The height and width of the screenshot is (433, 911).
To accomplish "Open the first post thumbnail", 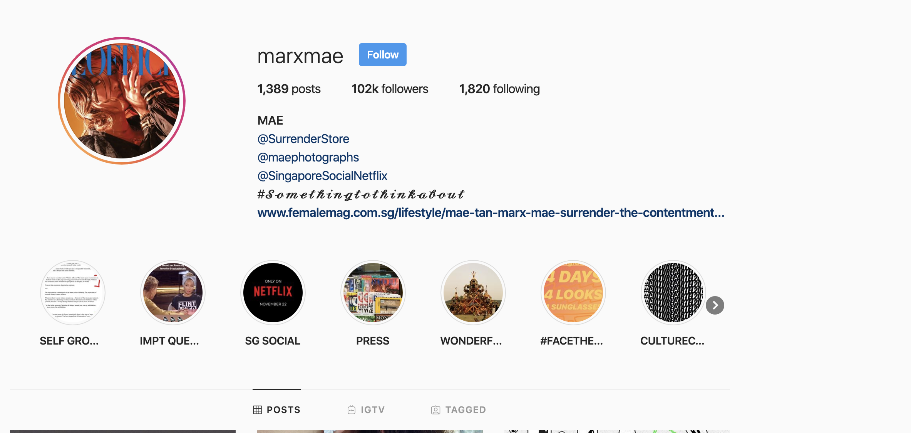I will pos(123,431).
